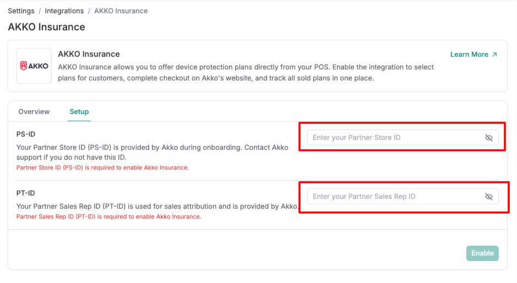Click the AKKO Insurance card title
This screenshot has width=517, height=283.
click(x=89, y=54)
